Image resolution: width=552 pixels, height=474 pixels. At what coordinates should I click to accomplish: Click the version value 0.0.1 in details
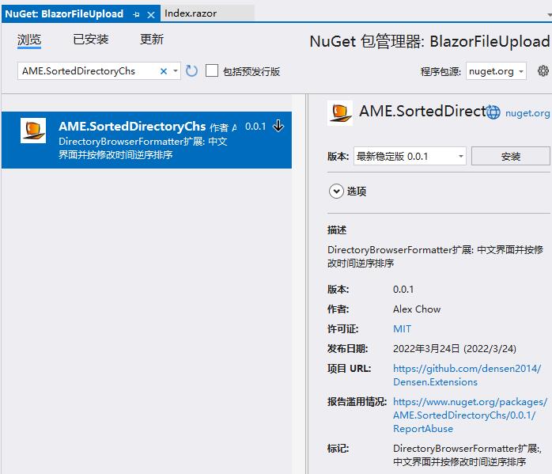(403, 290)
